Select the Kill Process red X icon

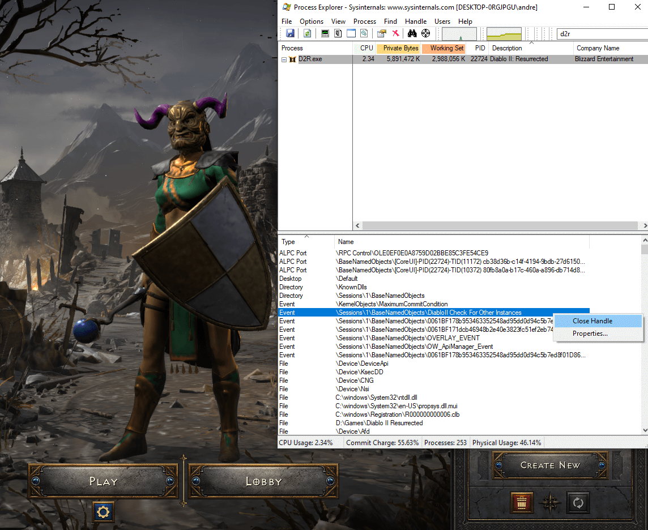point(395,33)
